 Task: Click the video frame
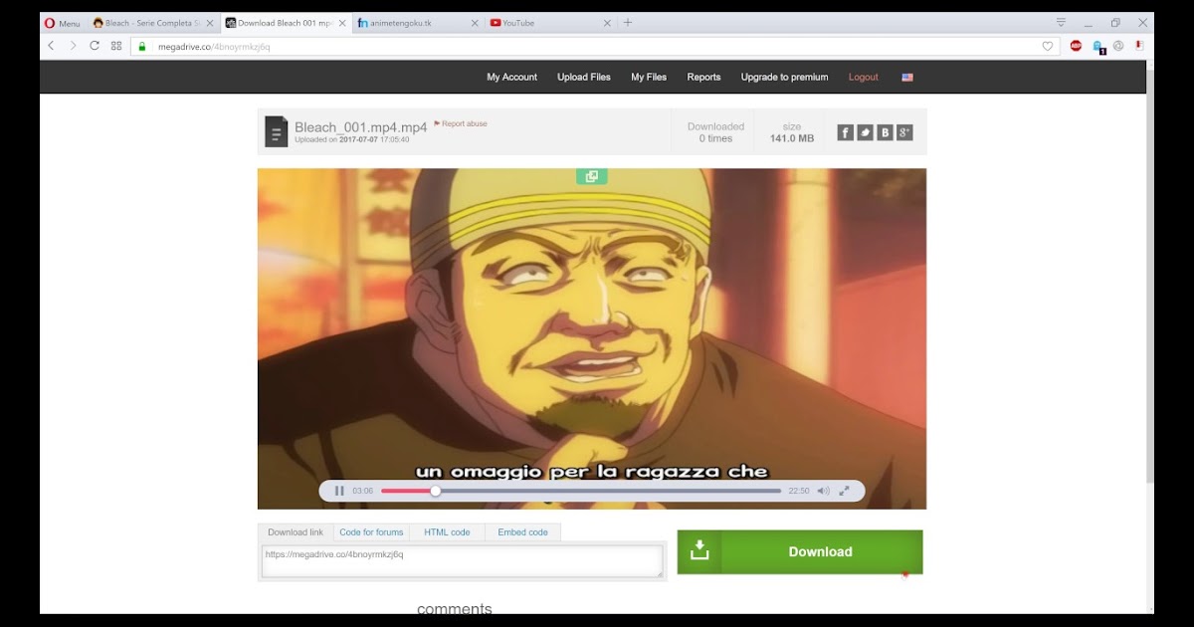pyautogui.click(x=592, y=338)
